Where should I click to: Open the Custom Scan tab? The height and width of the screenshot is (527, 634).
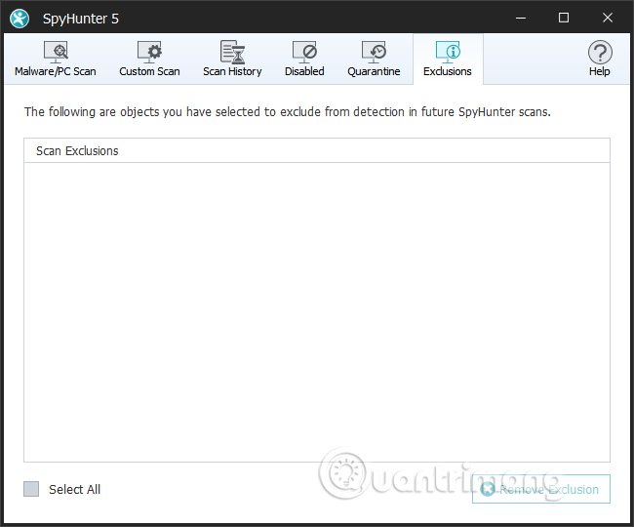(x=149, y=60)
